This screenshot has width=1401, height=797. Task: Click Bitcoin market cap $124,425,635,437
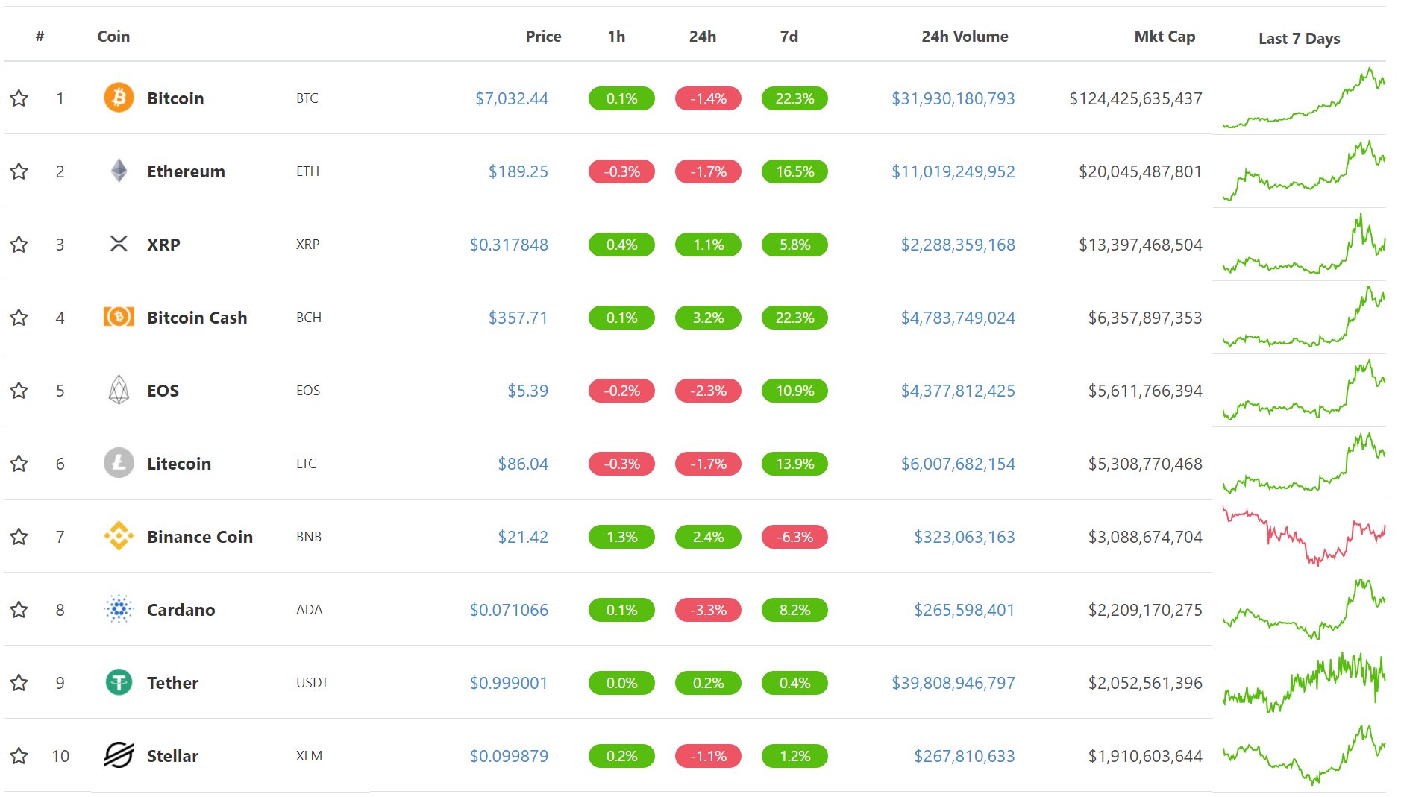[1135, 98]
